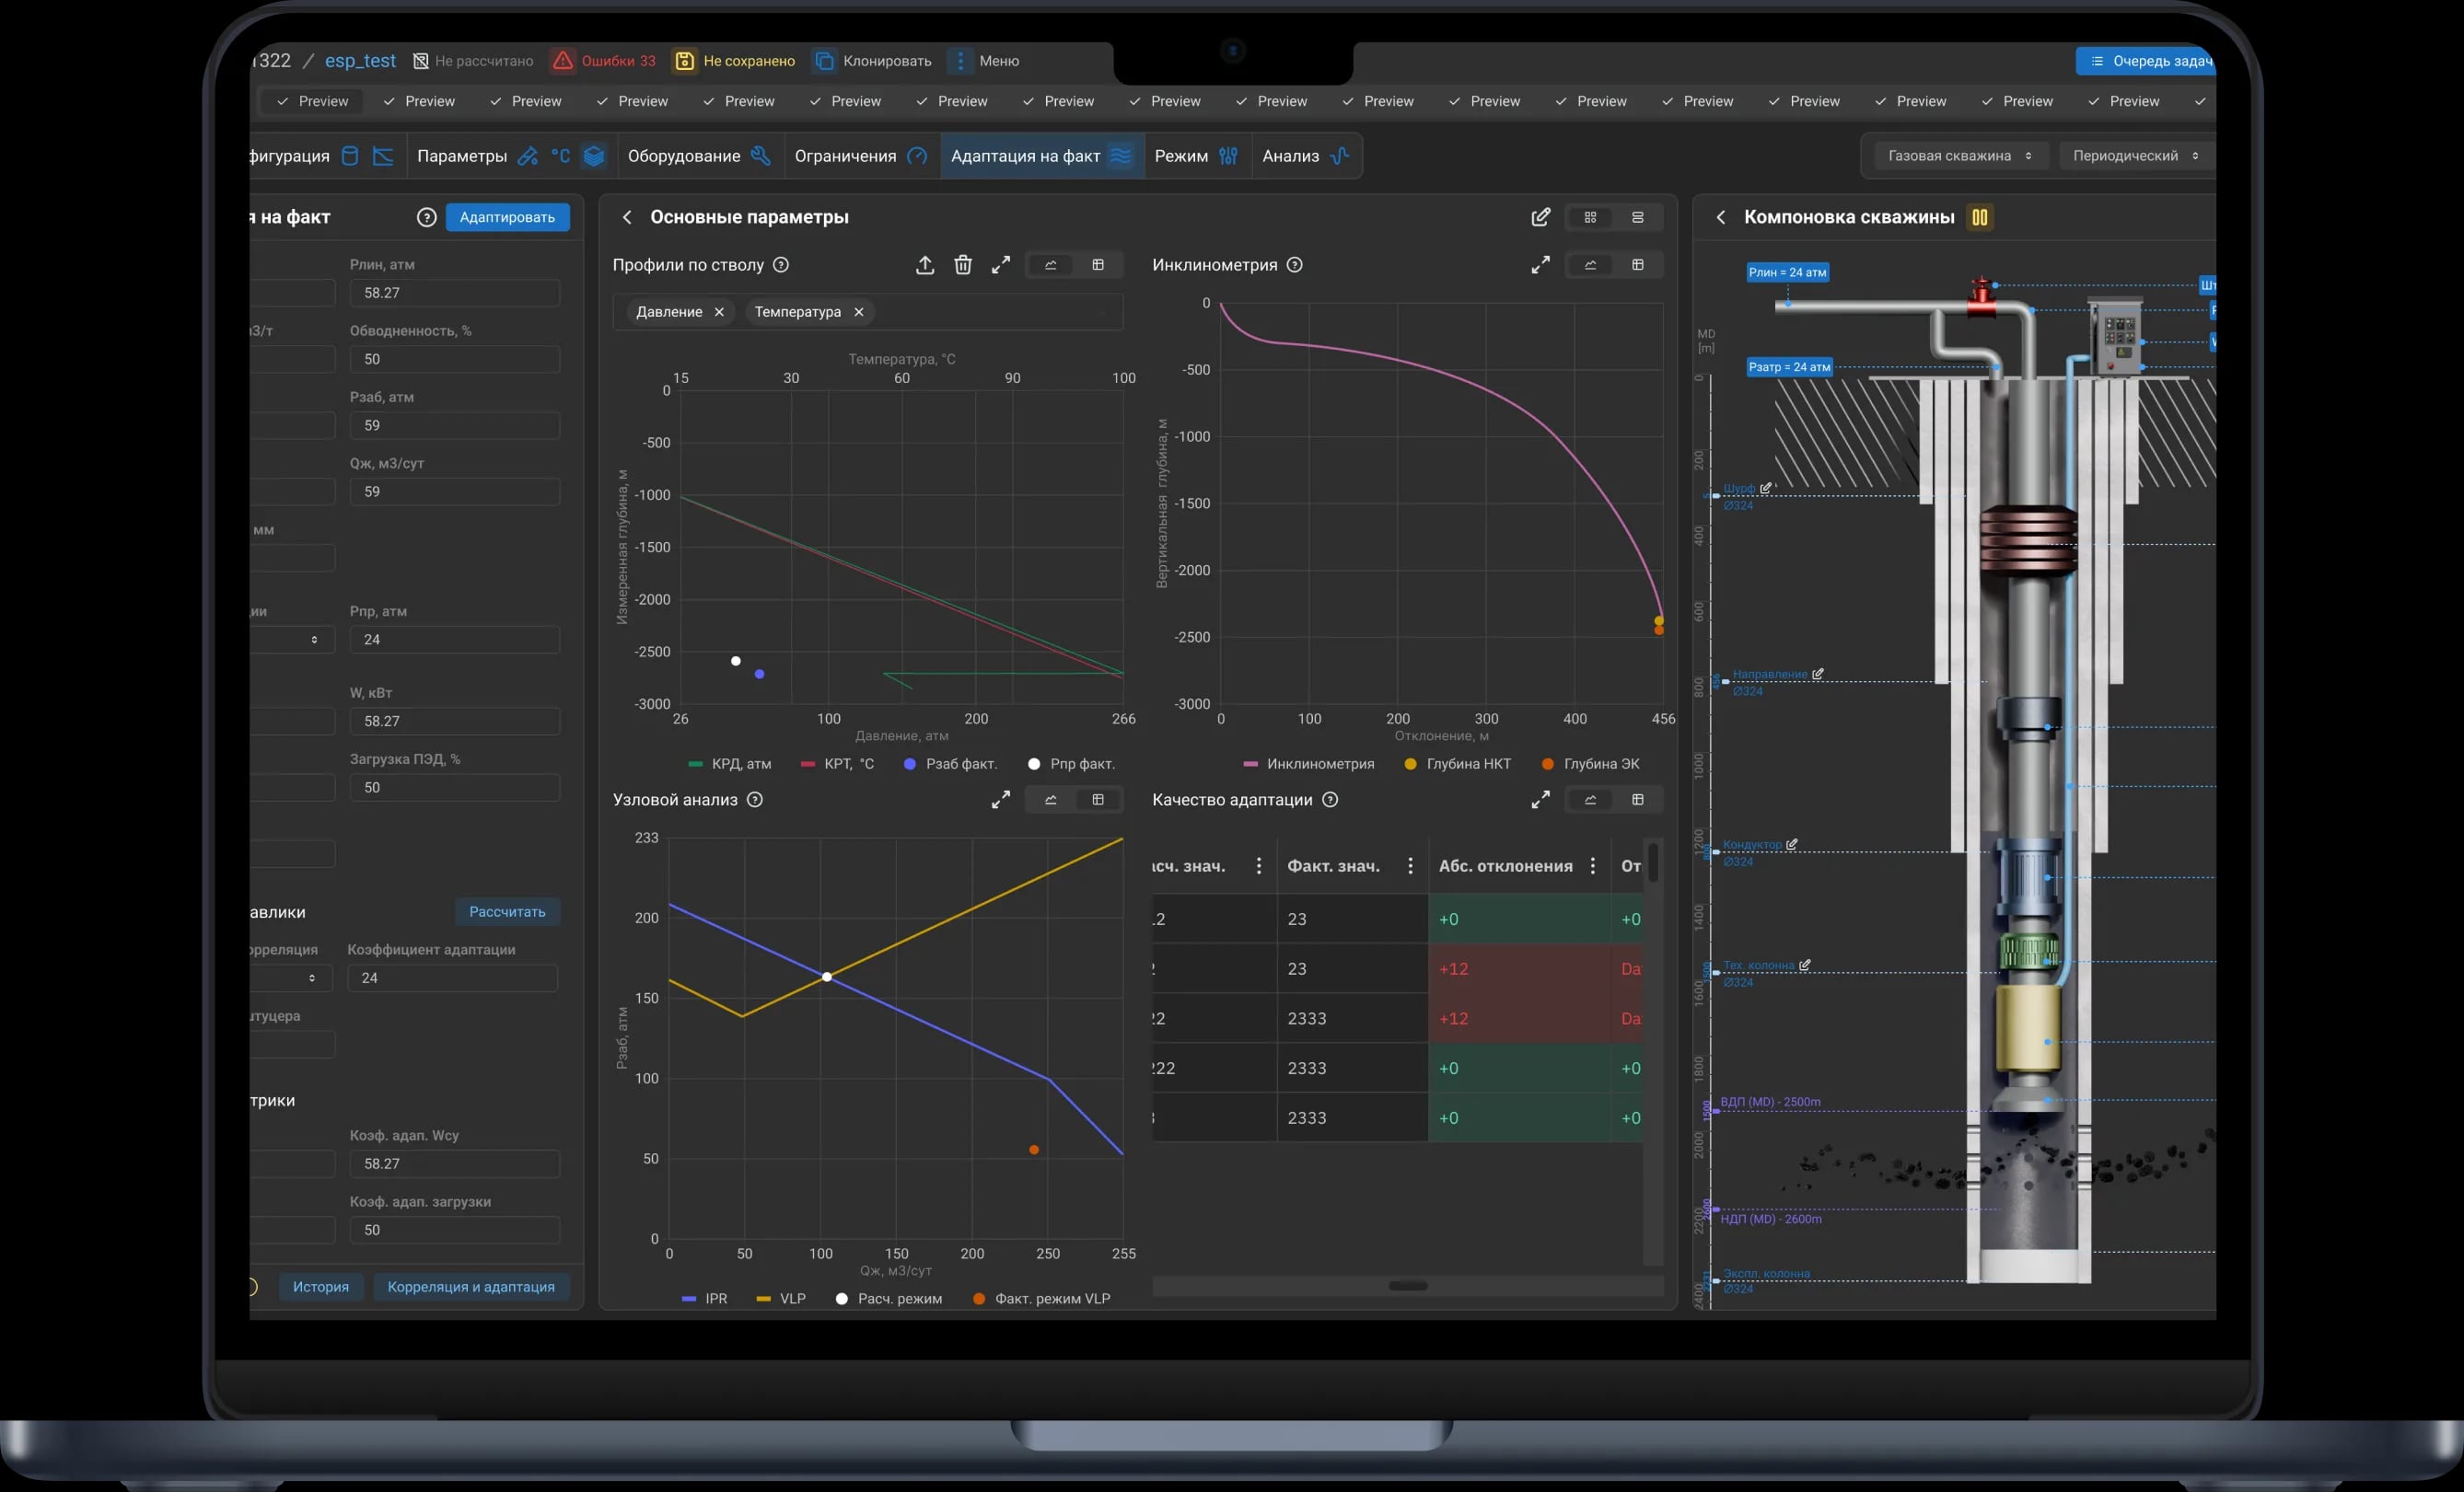
Task: Collapse Компоновка скважины panel back arrow
Action: (1721, 217)
